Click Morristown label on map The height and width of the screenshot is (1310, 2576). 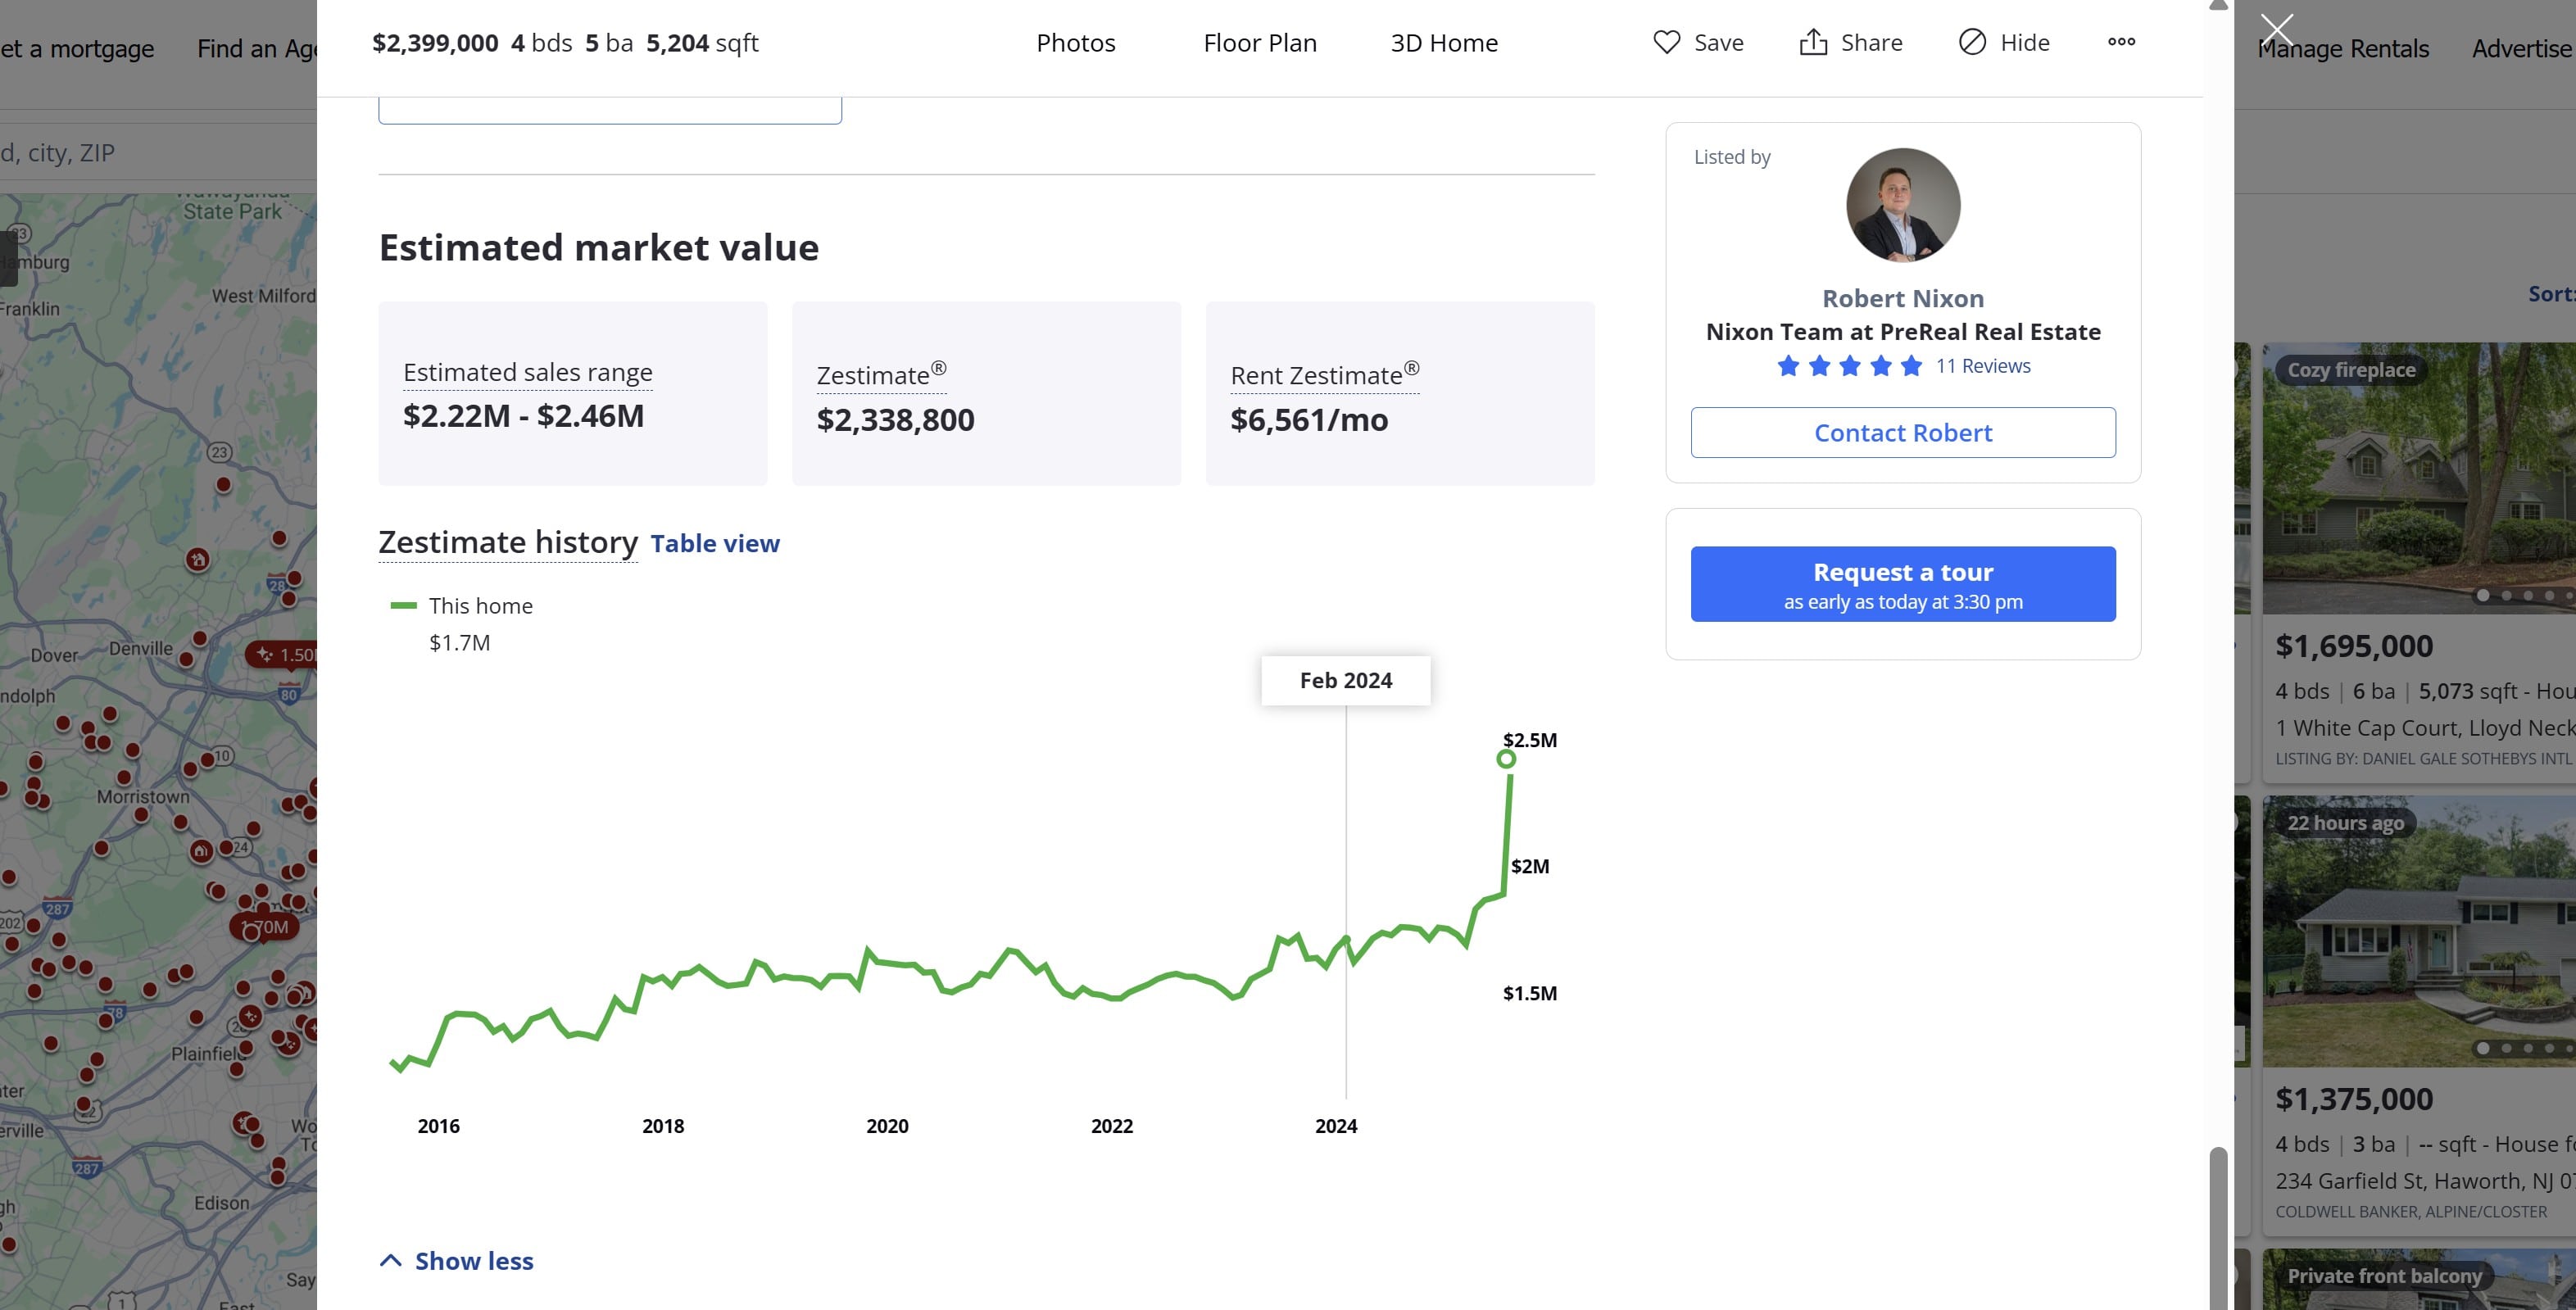click(143, 796)
